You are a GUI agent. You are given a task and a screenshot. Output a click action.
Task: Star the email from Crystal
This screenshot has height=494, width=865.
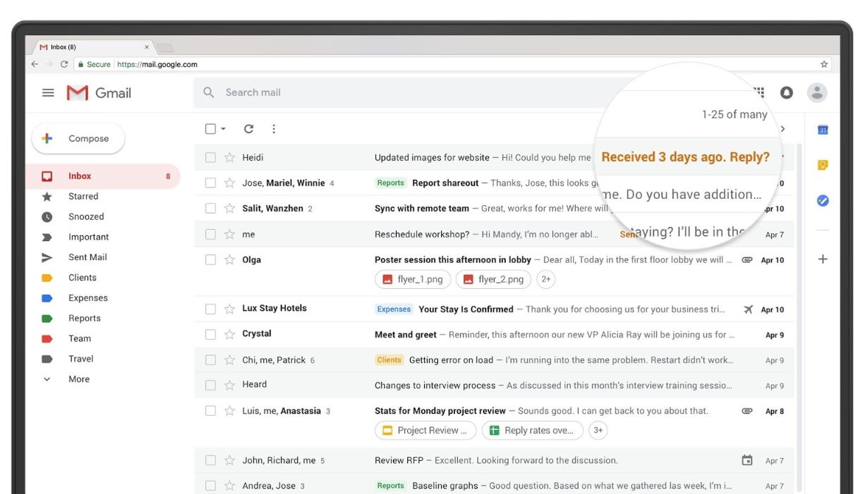point(229,334)
